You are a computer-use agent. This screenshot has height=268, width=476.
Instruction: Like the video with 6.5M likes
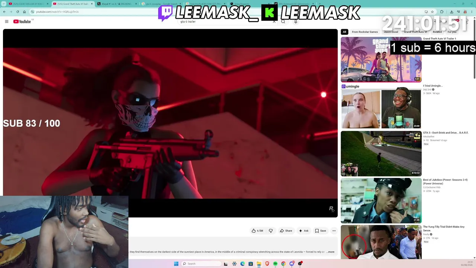click(257, 231)
